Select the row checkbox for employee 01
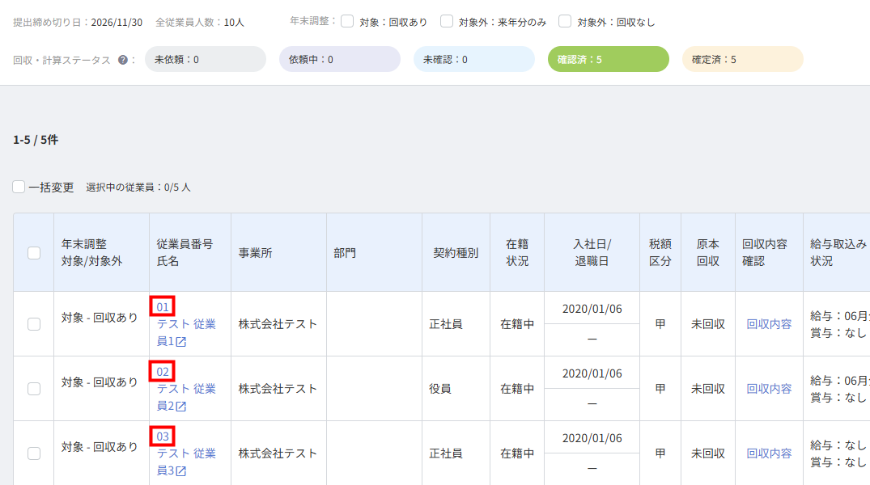Screen dimensions: 870x485 [34, 323]
